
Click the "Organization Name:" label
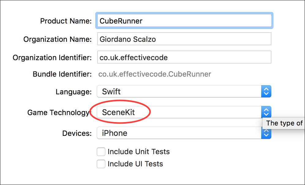point(58,39)
